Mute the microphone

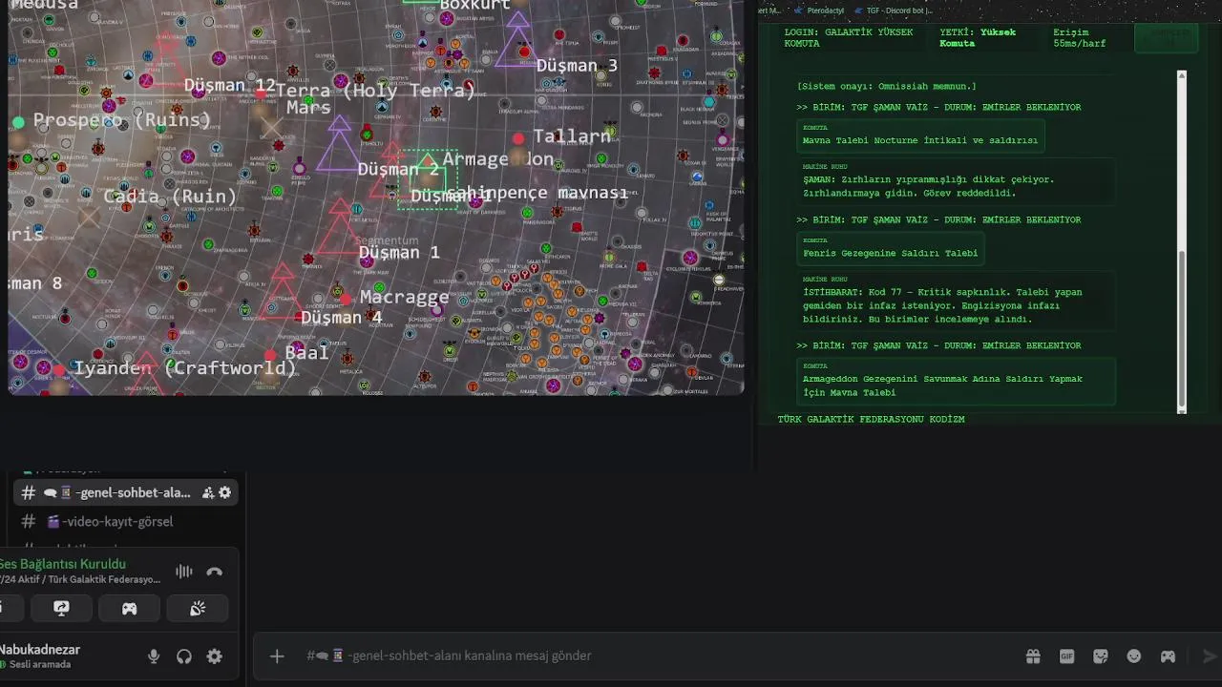154,656
